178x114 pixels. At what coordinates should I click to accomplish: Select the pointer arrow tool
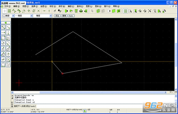pos(92,11)
